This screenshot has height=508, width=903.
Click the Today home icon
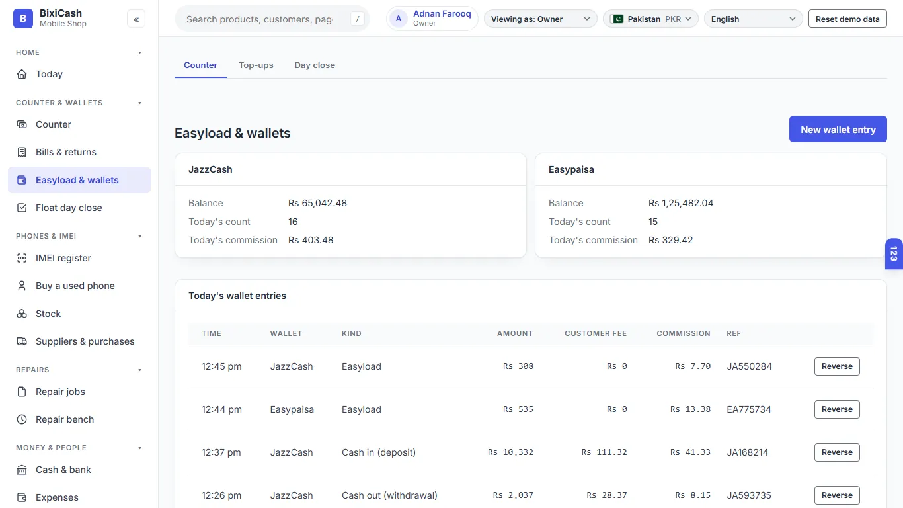22,74
